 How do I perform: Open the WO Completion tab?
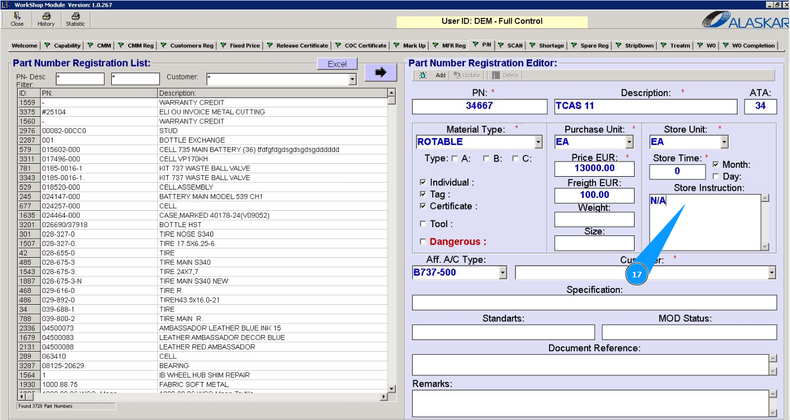pyautogui.click(x=753, y=46)
